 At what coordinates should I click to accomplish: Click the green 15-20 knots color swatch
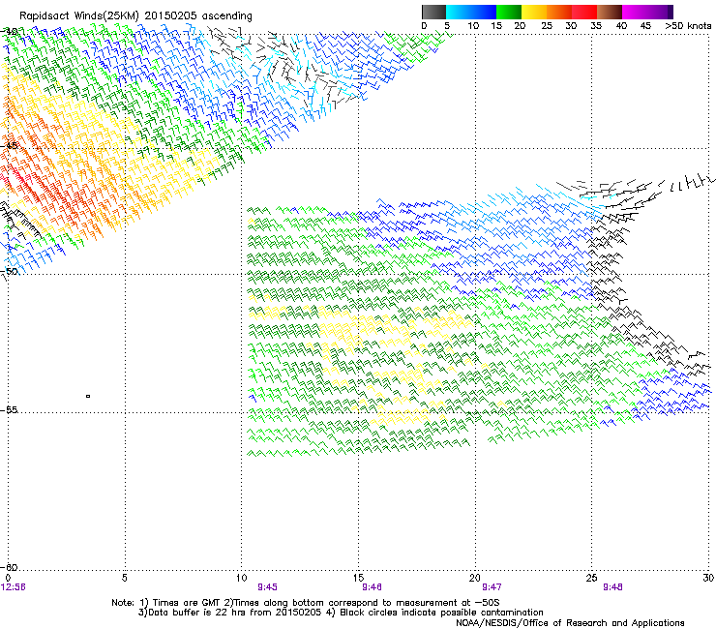[509, 12]
